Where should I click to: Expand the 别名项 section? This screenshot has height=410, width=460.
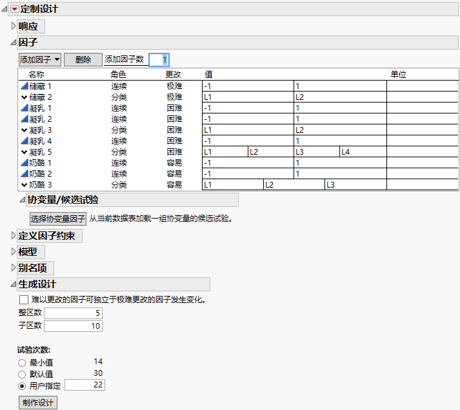point(13,268)
